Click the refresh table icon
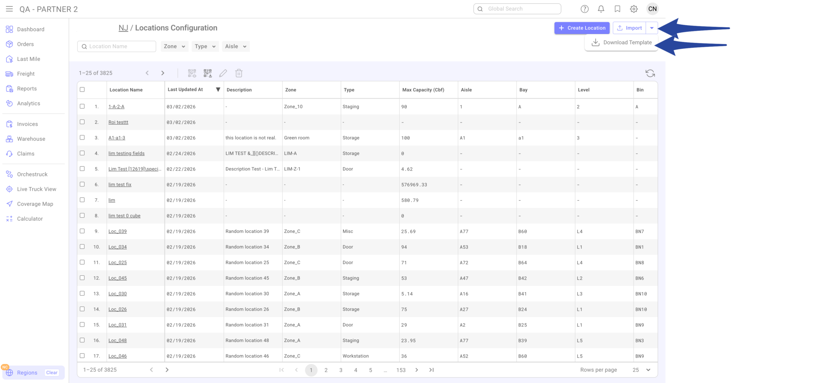 (650, 73)
